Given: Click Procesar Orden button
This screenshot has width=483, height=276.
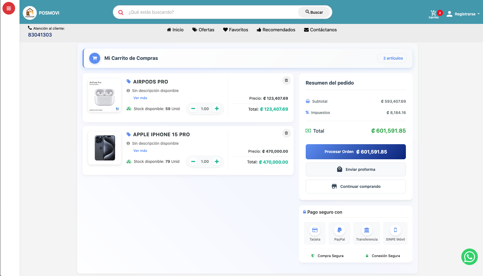Looking at the screenshot, I should (355, 152).
